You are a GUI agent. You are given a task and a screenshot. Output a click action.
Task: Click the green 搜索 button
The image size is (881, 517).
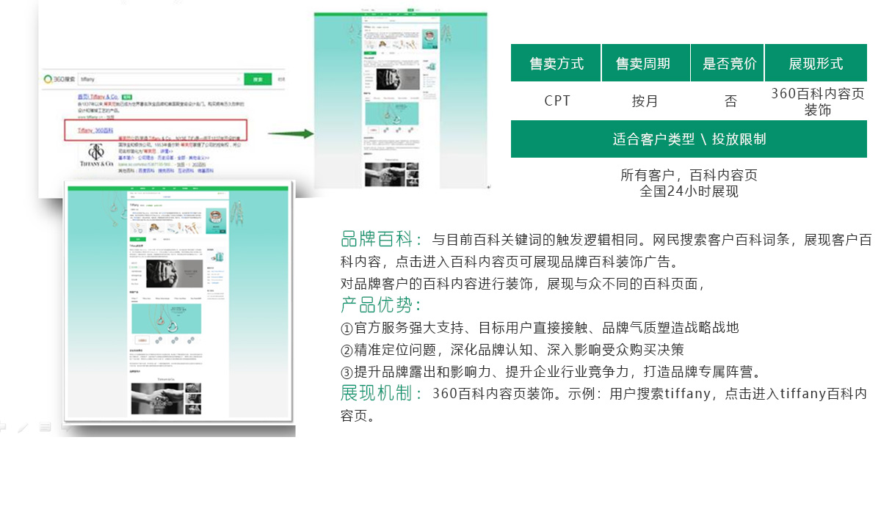(258, 78)
